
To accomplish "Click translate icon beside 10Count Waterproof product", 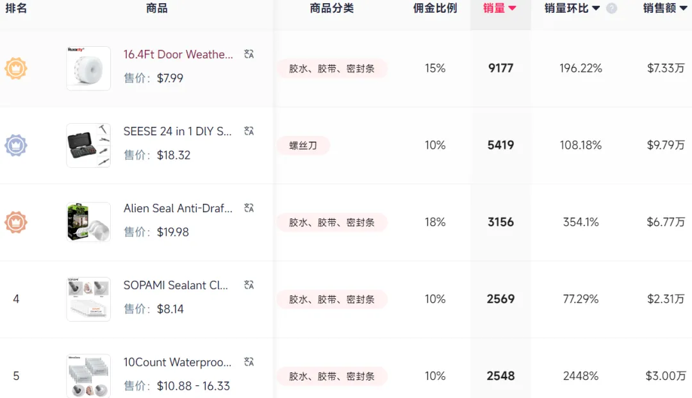I will point(249,362).
